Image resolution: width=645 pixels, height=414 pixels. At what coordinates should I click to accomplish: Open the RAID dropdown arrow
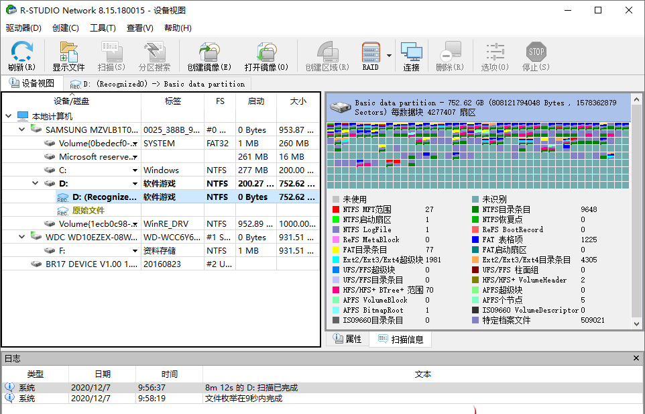click(x=389, y=56)
